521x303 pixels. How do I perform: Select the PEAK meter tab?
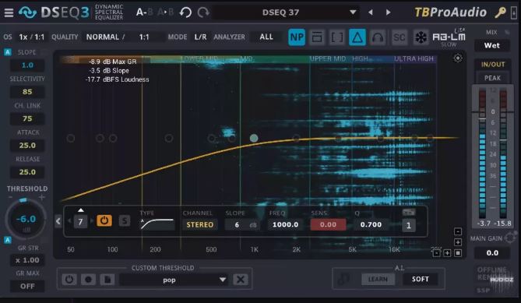[x=492, y=78]
